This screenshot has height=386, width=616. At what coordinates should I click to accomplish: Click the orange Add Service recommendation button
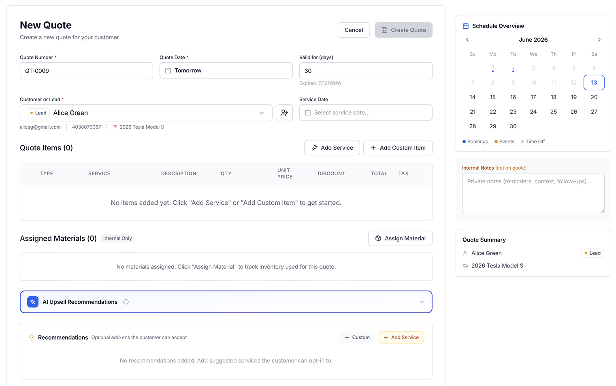[x=401, y=337]
